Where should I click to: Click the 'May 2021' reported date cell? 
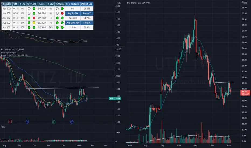click(7, 18)
